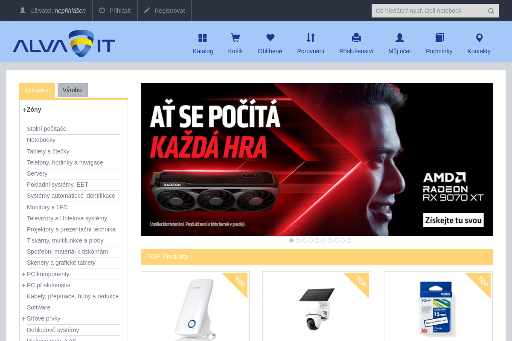Image resolution: width=512 pixels, height=341 pixels.
Task: Open Kabely, přepínače, huby a redukce
Action: [73, 296]
